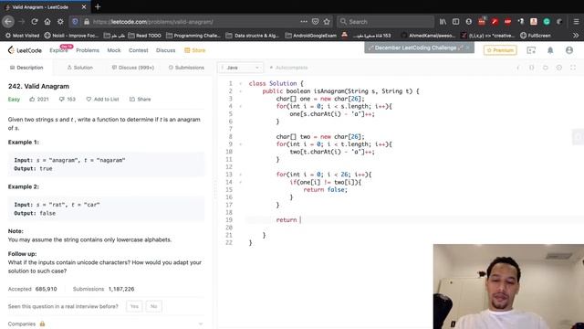
Task: Go to the browser home page icon
Action: [47, 22]
